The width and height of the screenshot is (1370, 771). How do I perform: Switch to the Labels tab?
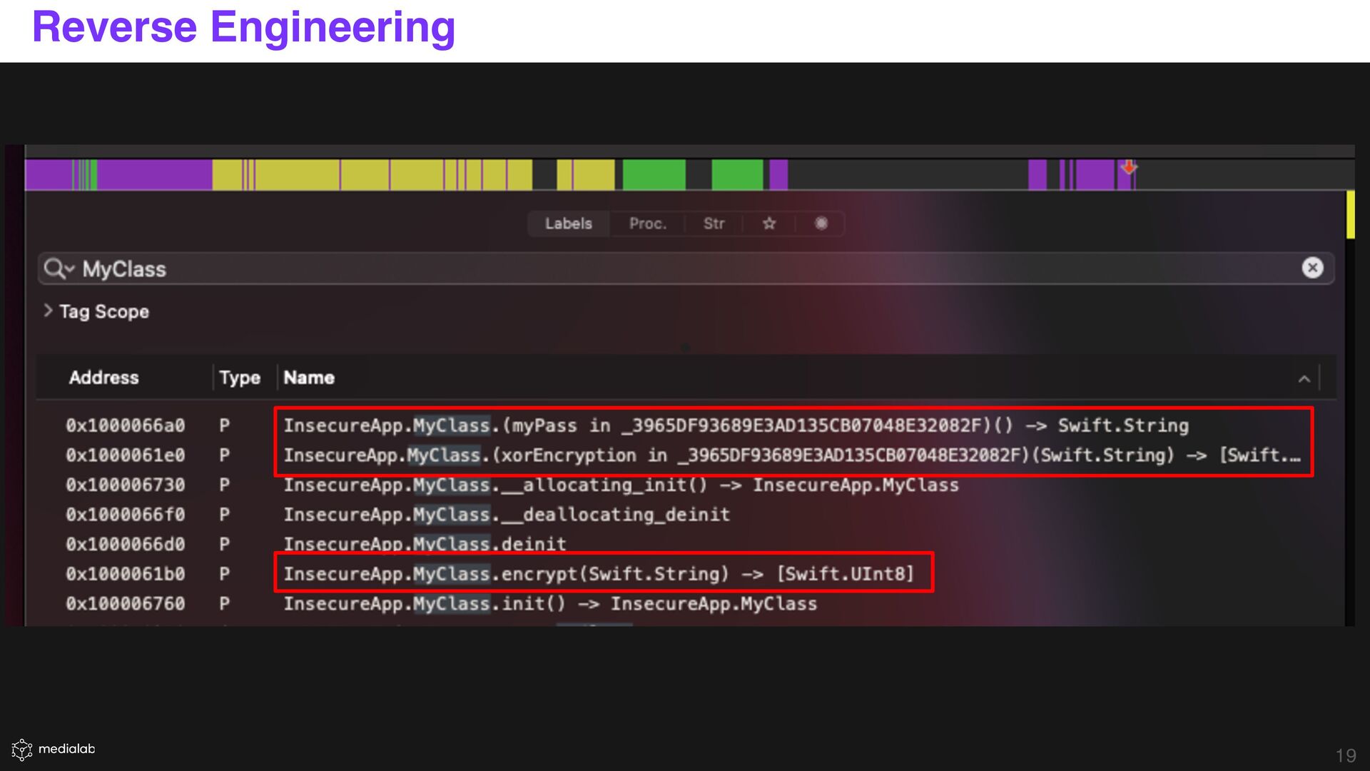click(x=568, y=223)
